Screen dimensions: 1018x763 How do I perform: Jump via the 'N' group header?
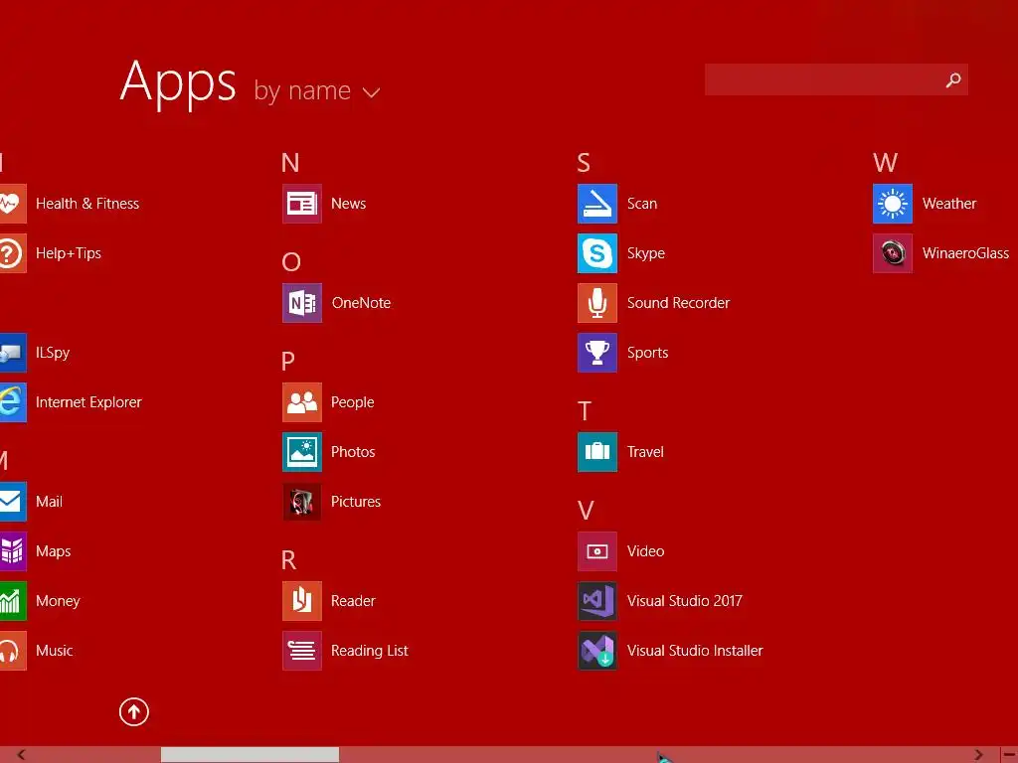[290, 163]
